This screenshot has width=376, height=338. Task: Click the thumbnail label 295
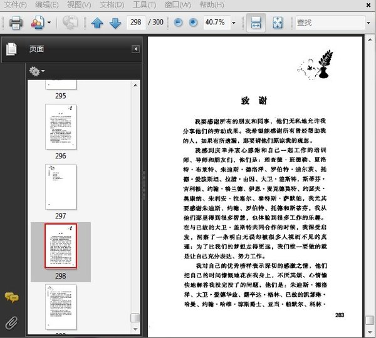click(60, 96)
